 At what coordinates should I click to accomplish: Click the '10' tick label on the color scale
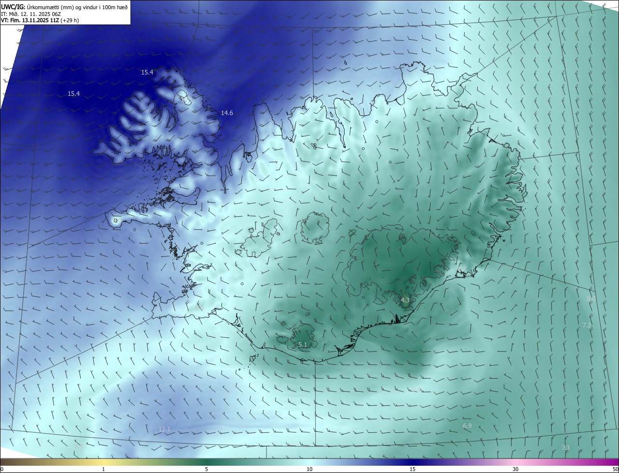tap(309, 469)
